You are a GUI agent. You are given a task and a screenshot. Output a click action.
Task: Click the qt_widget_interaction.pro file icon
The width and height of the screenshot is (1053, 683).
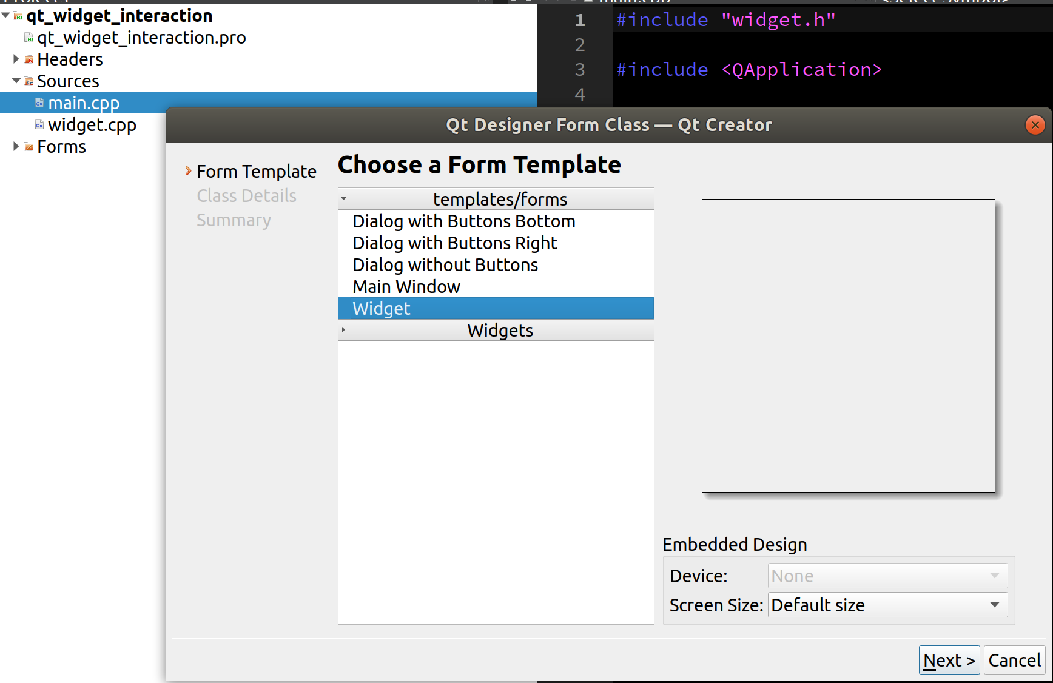click(x=29, y=38)
